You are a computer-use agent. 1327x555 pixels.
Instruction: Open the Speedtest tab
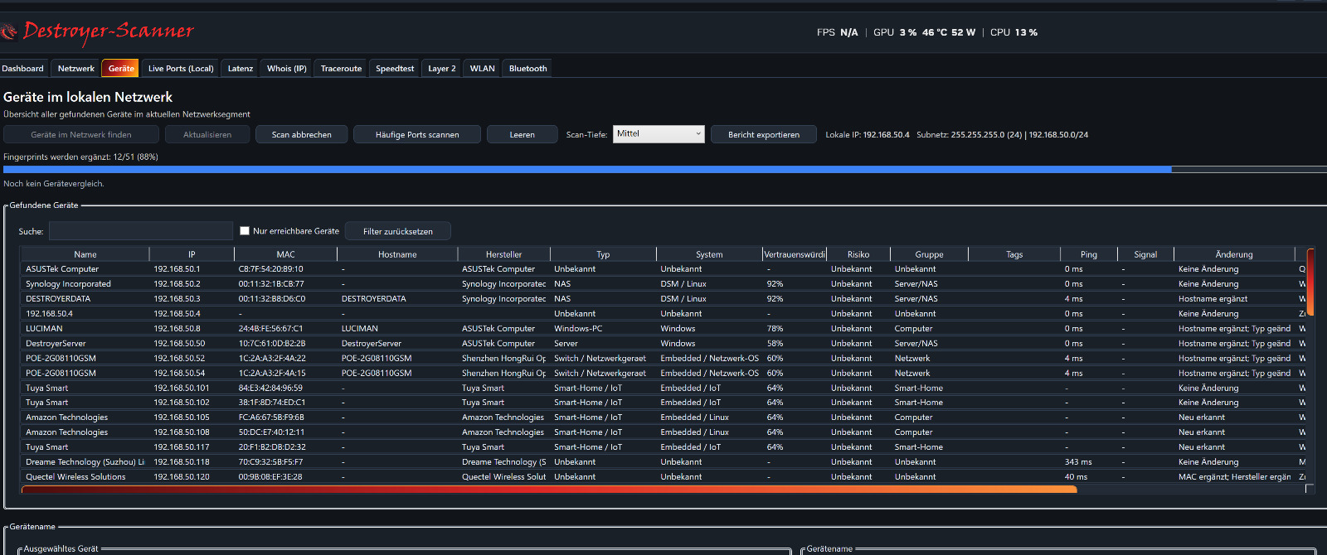click(x=395, y=69)
